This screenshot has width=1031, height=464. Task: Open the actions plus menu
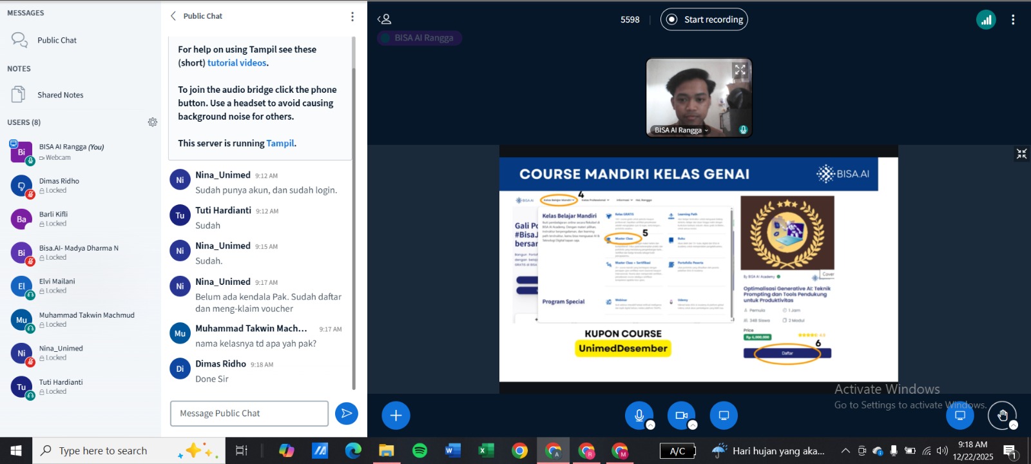click(x=396, y=415)
